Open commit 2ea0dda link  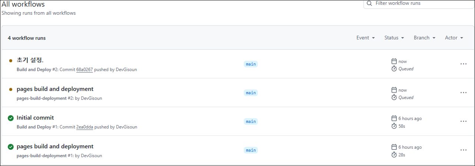tap(84, 127)
